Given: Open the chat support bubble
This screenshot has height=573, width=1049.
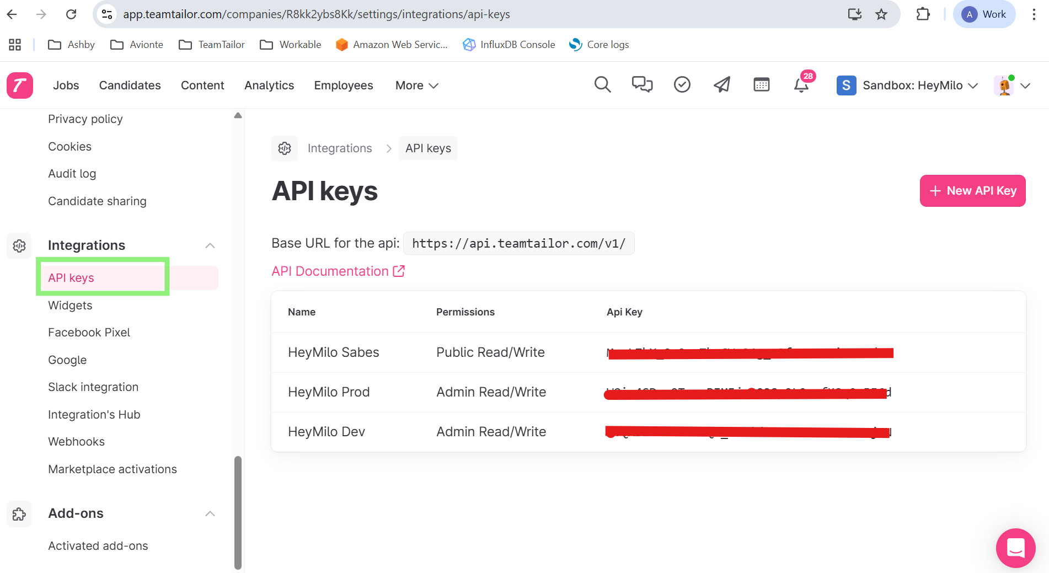Looking at the screenshot, I should [x=1015, y=548].
